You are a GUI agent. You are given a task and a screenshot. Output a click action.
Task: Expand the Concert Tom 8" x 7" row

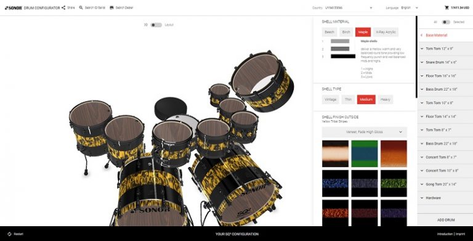point(445,157)
